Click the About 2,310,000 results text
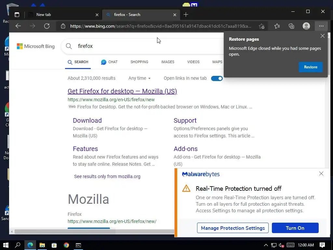Viewport: 333px width, 250px height. [91, 78]
